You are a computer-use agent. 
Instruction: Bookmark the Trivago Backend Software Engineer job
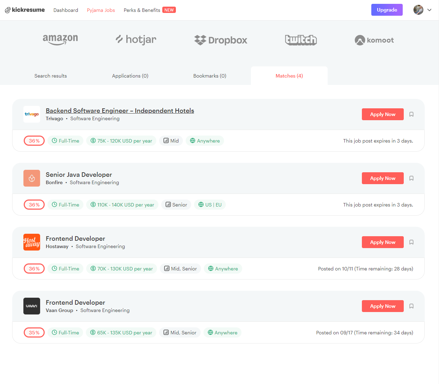click(x=411, y=114)
